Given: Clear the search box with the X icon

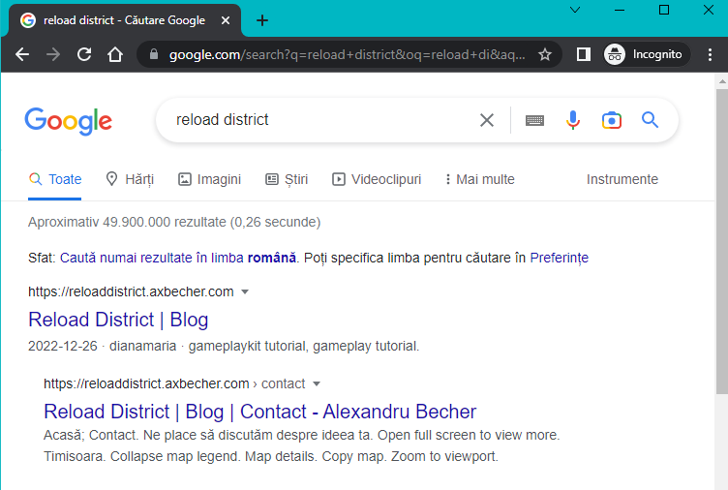Looking at the screenshot, I should pos(487,120).
